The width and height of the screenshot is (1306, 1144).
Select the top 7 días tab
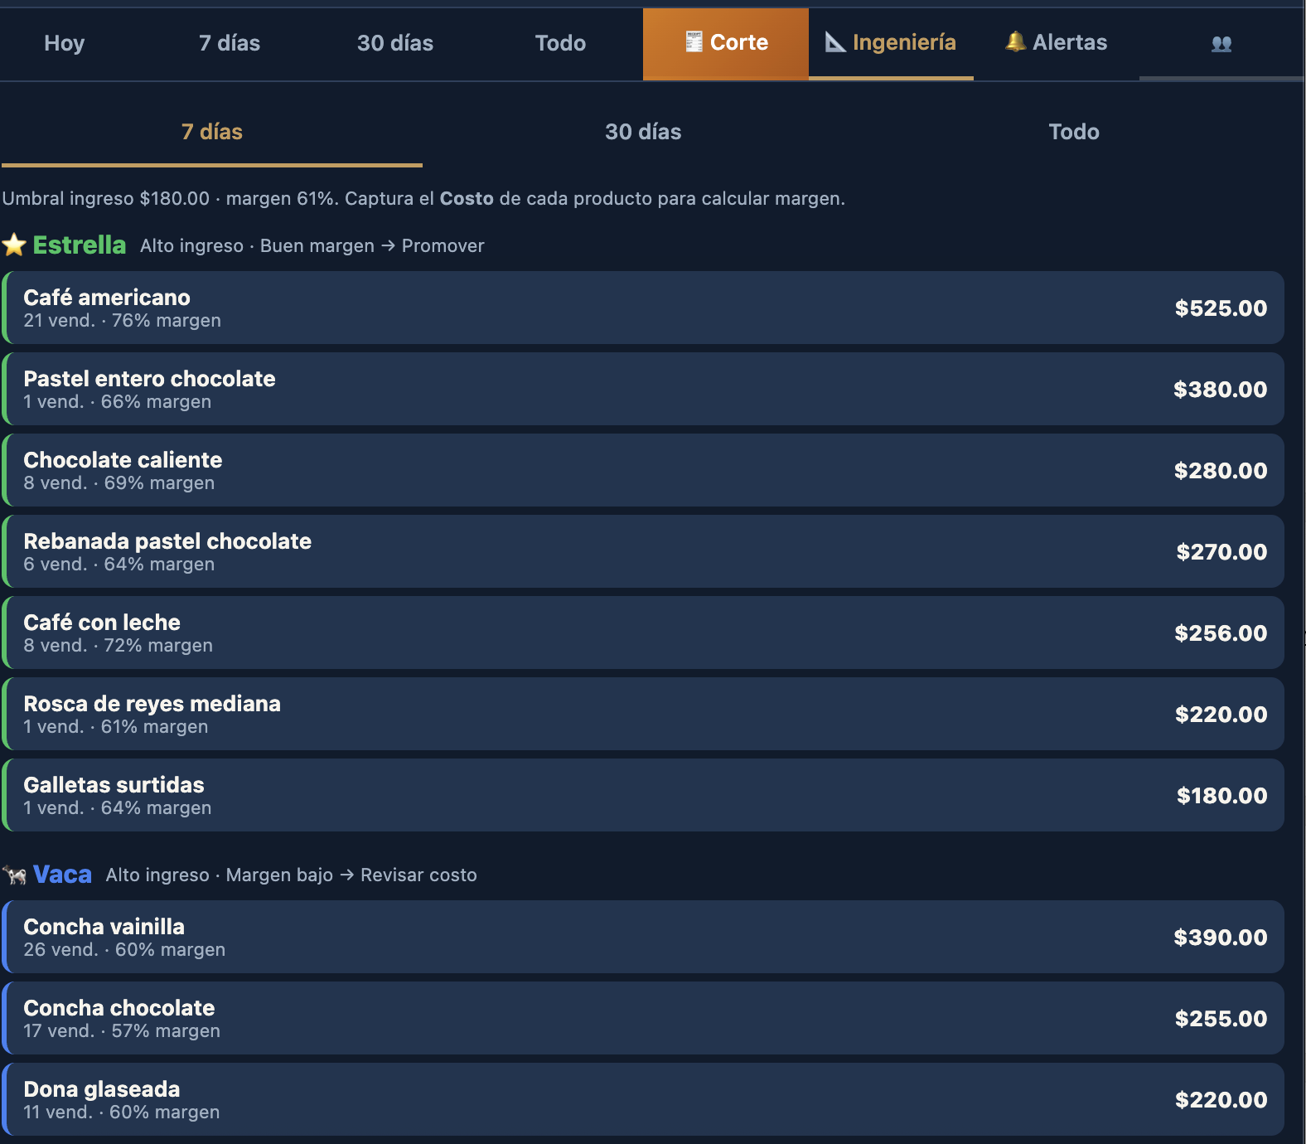(230, 43)
